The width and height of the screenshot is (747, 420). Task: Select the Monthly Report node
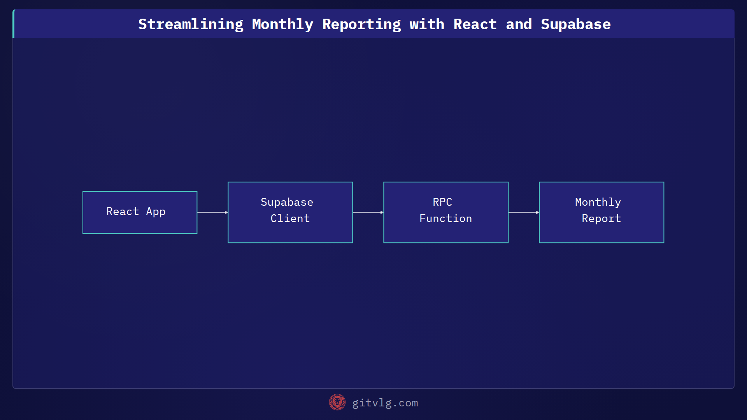pos(601,212)
